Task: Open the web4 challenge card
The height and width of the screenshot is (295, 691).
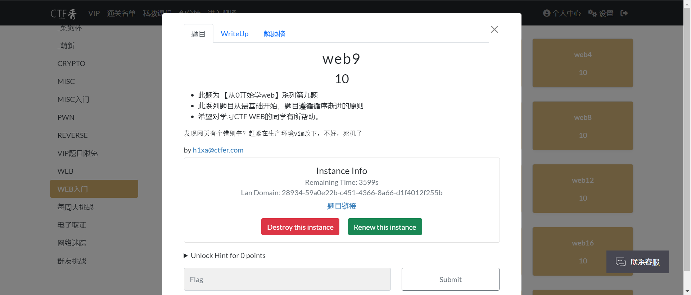Action: point(583,63)
